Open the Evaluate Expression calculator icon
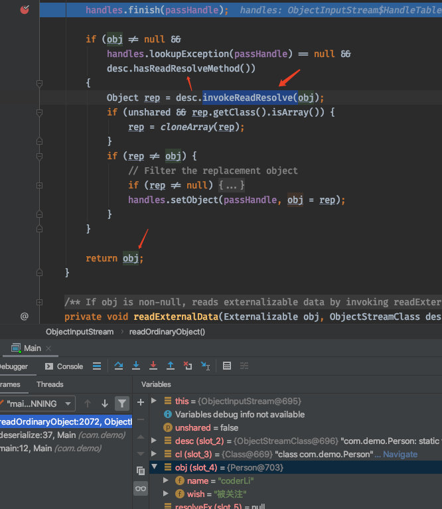 point(227,366)
